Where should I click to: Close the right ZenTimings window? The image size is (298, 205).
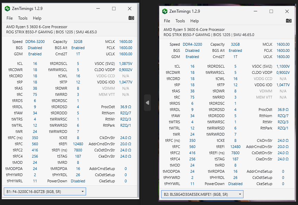(x=287, y=11)
